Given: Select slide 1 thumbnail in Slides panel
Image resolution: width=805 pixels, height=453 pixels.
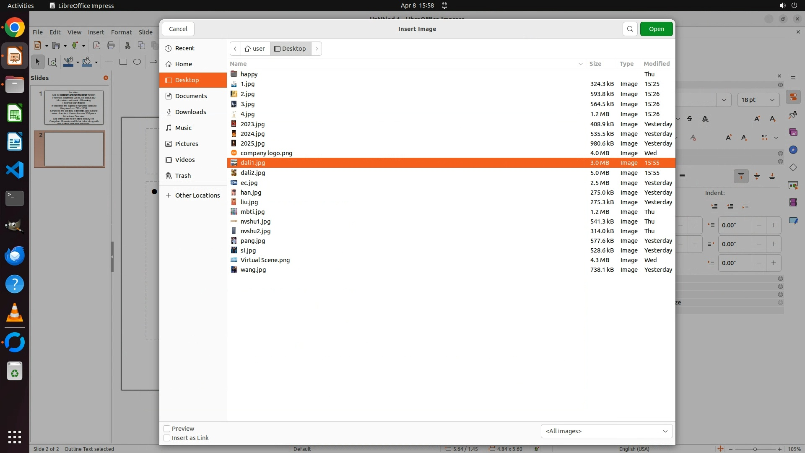Looking at the screenshot, I should pos(74,107).
